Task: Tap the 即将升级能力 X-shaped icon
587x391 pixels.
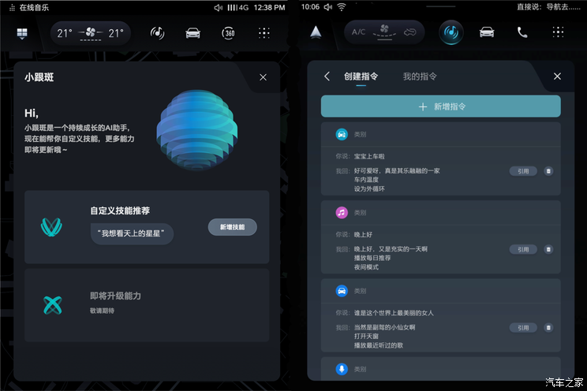Action: point(53,305)
